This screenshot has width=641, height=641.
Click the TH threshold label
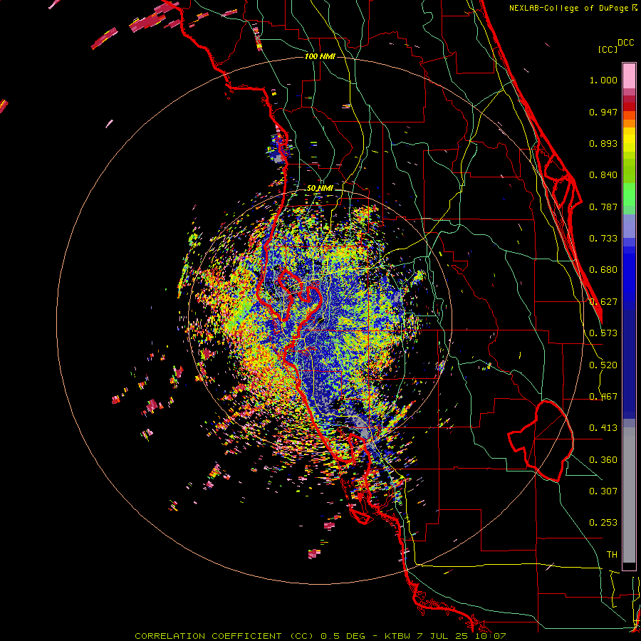[612, 555]
